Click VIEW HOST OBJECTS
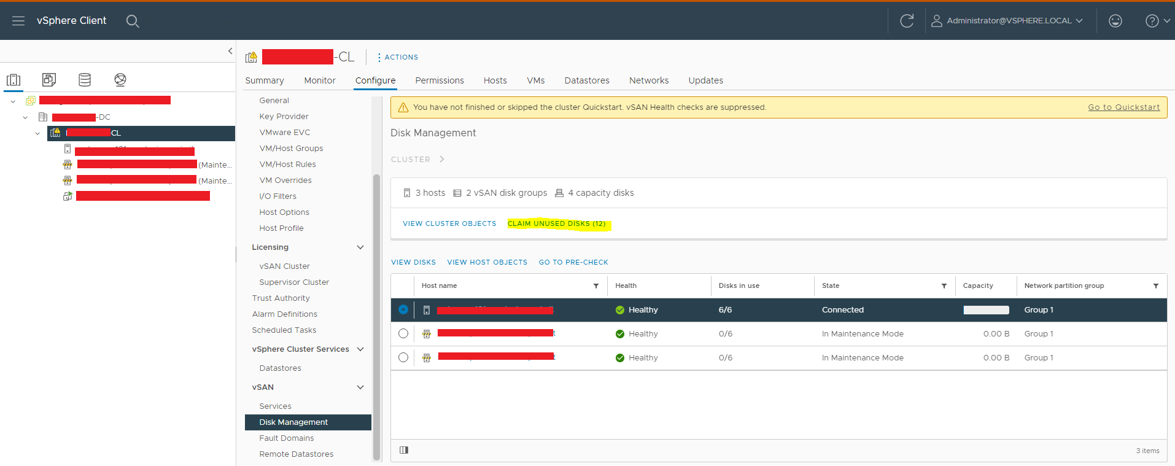The width and height of the screenshot is (1175, 466). [x=487, y=262]
